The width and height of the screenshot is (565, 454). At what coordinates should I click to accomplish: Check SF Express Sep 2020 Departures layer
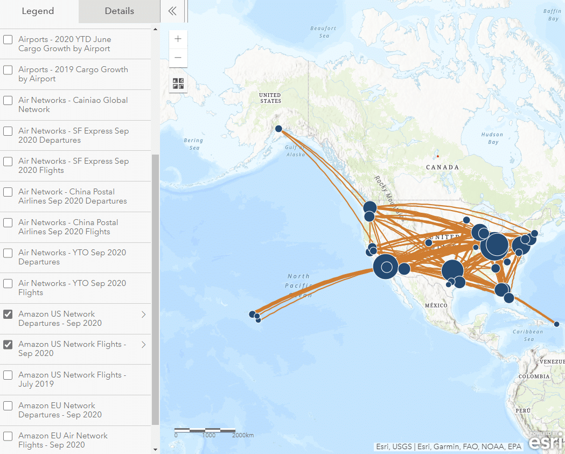pyautogui.click(x=8, y=131)
